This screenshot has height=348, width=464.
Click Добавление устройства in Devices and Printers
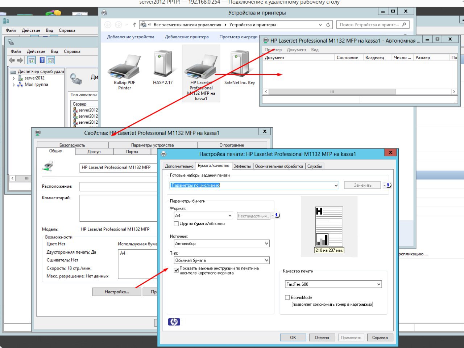(x=130, y=37)
